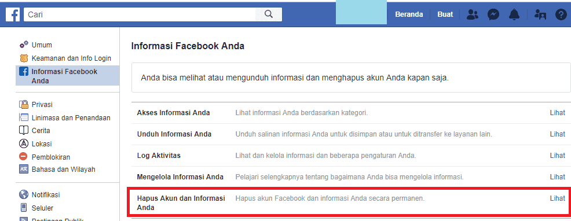Click the help question mark icon

561,14
